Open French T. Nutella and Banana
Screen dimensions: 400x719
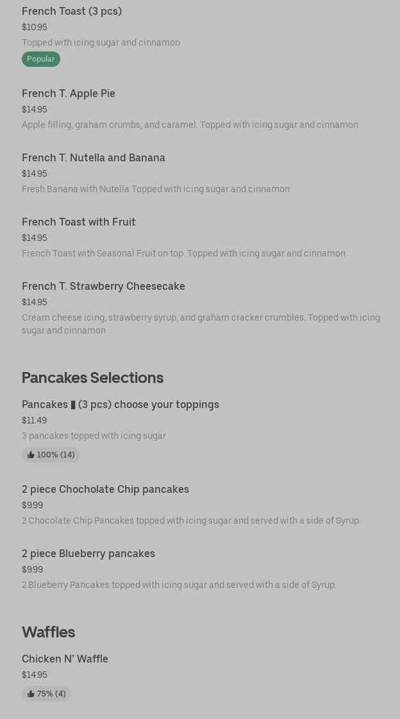pos(94,157)
